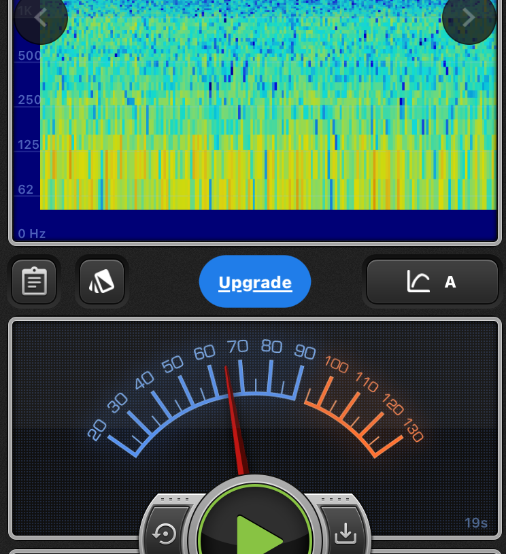Tap the 20 mark on gauge
This screenshot has width=506, height=554.
point(97,429)
